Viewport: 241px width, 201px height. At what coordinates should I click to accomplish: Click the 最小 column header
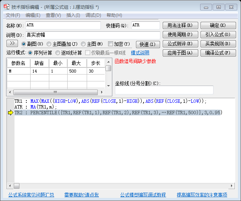pyautogui.click(x=58, y=63)
